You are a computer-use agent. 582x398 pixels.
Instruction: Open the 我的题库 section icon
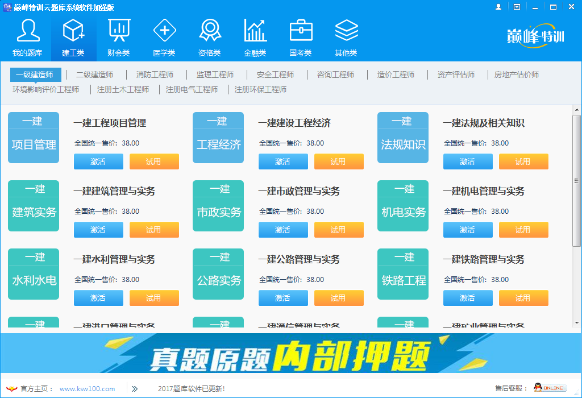point(27,34)
